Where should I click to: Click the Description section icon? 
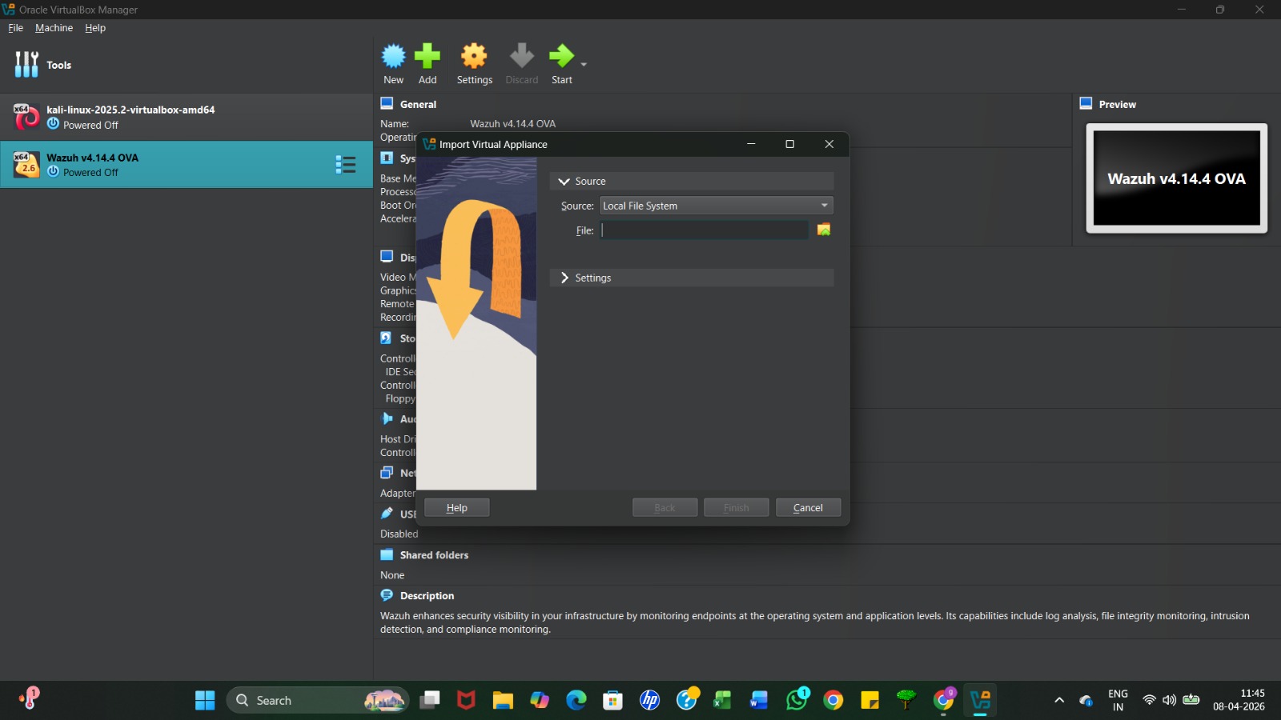tap(387, 595)
